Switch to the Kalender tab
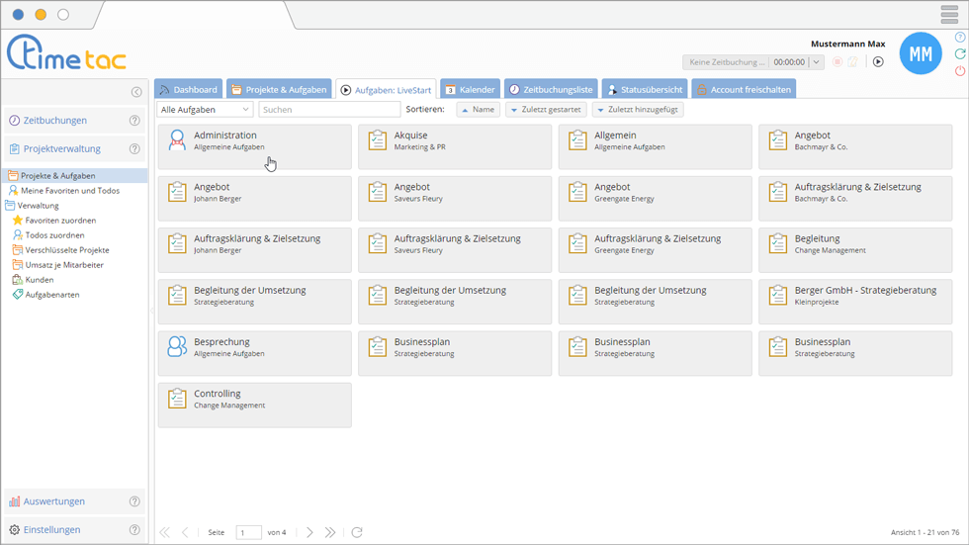Image resolution: width=969 pixels, height=545 pixels. tap(469, 89)
